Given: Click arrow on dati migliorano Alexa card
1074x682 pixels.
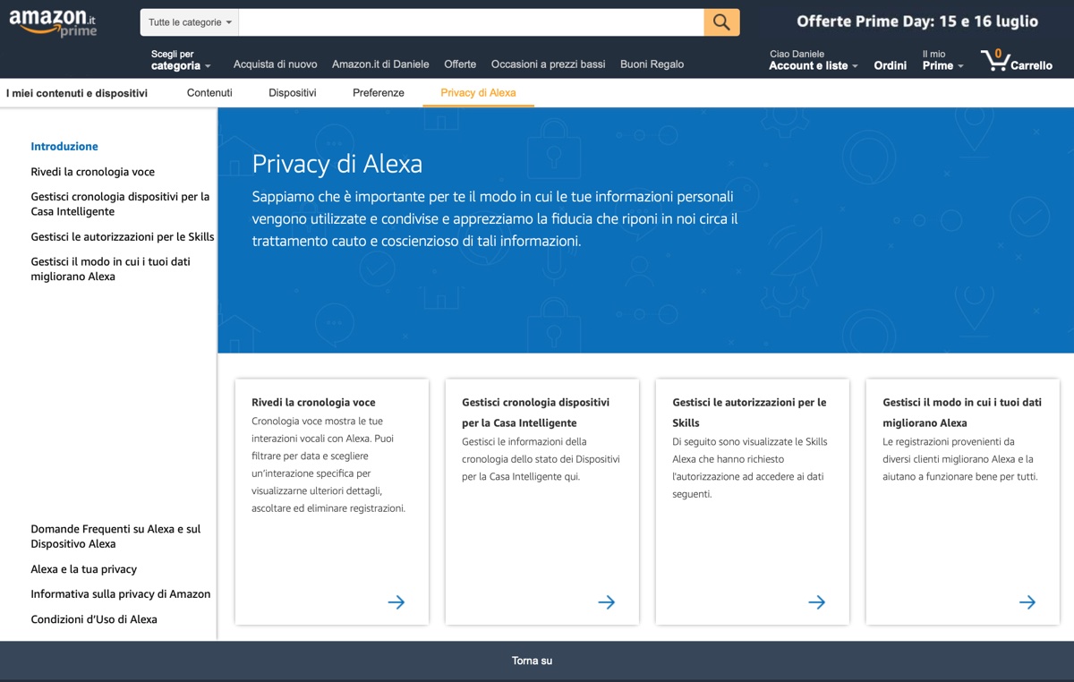Looking at the screenshot, I should tap(1027, 602).
